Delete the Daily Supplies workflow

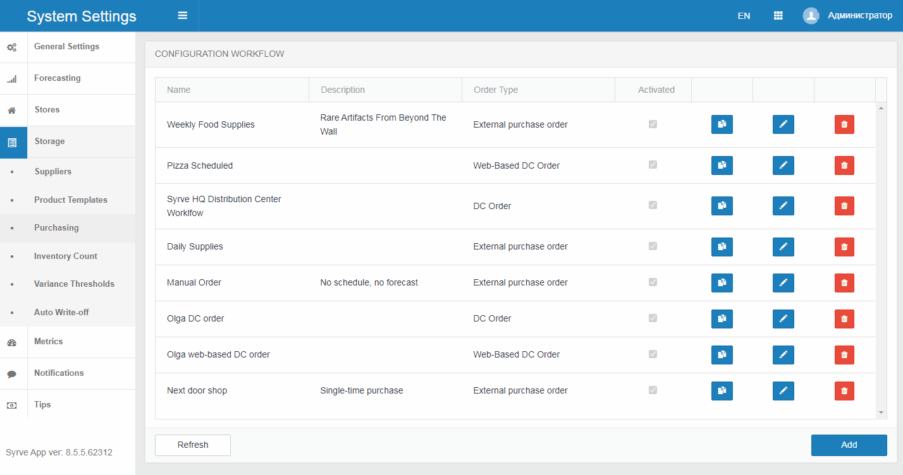click(x=844, y=246)
